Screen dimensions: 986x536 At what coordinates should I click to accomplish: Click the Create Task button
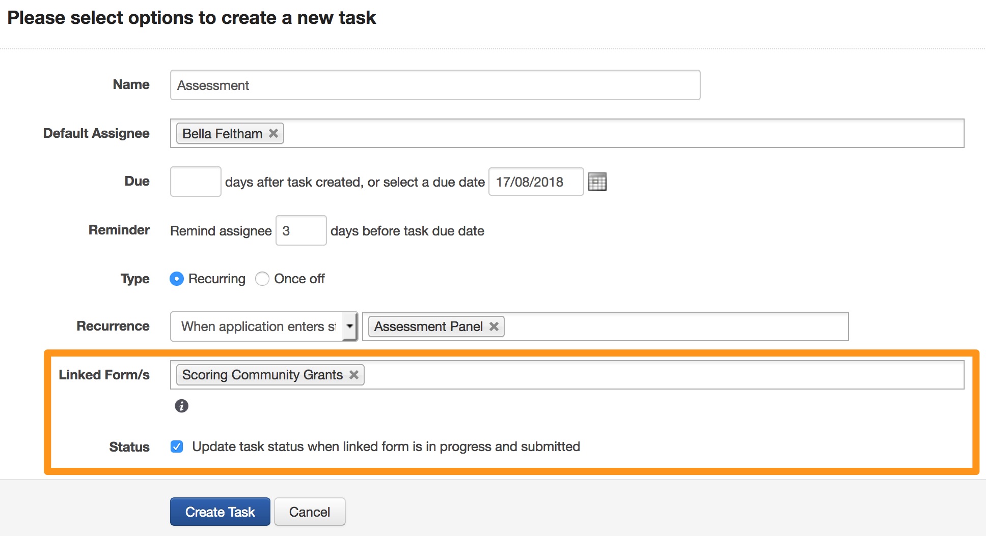(x=220, y=512)
